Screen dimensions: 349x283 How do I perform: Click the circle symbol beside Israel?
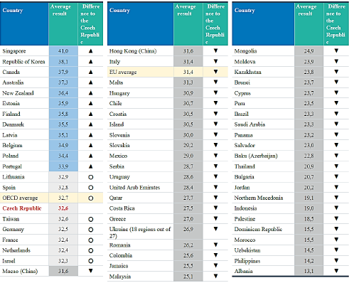[x=90, y=261]
